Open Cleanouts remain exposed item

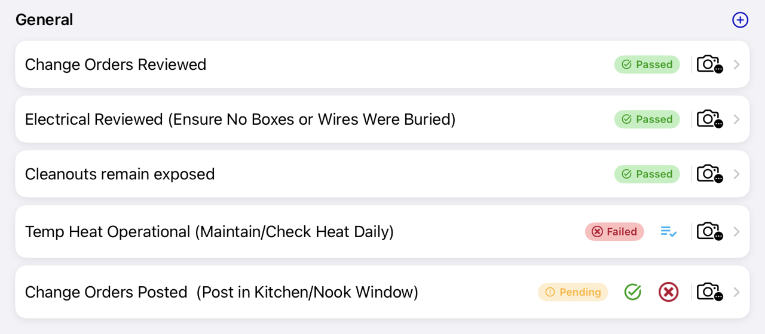click(x=382, y=174)
